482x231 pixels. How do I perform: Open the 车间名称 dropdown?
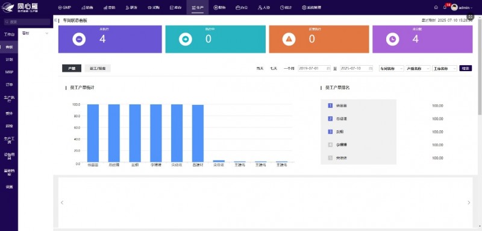(x=391, y=68)
